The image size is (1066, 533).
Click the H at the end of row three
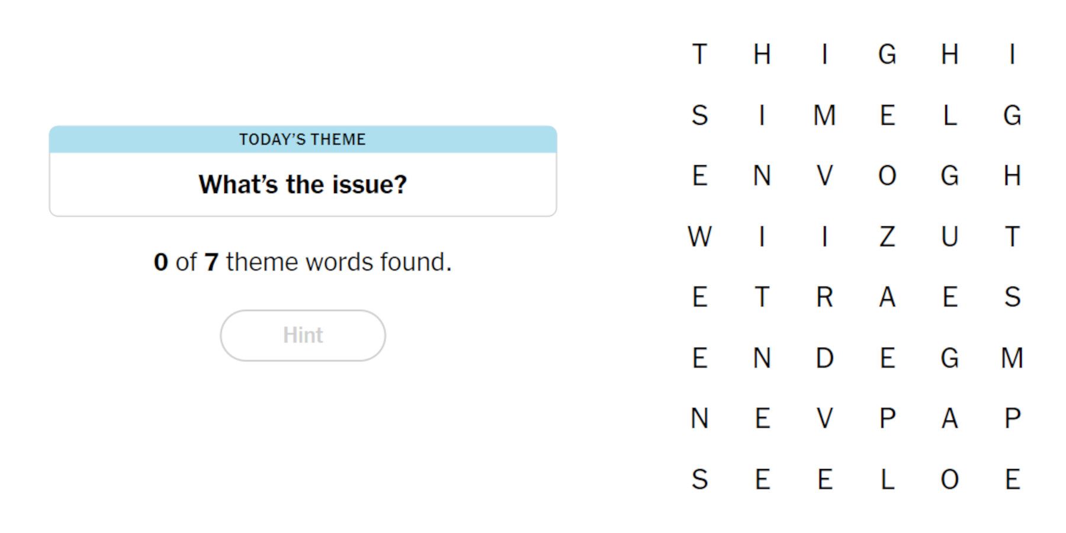tap(1013, 176)
